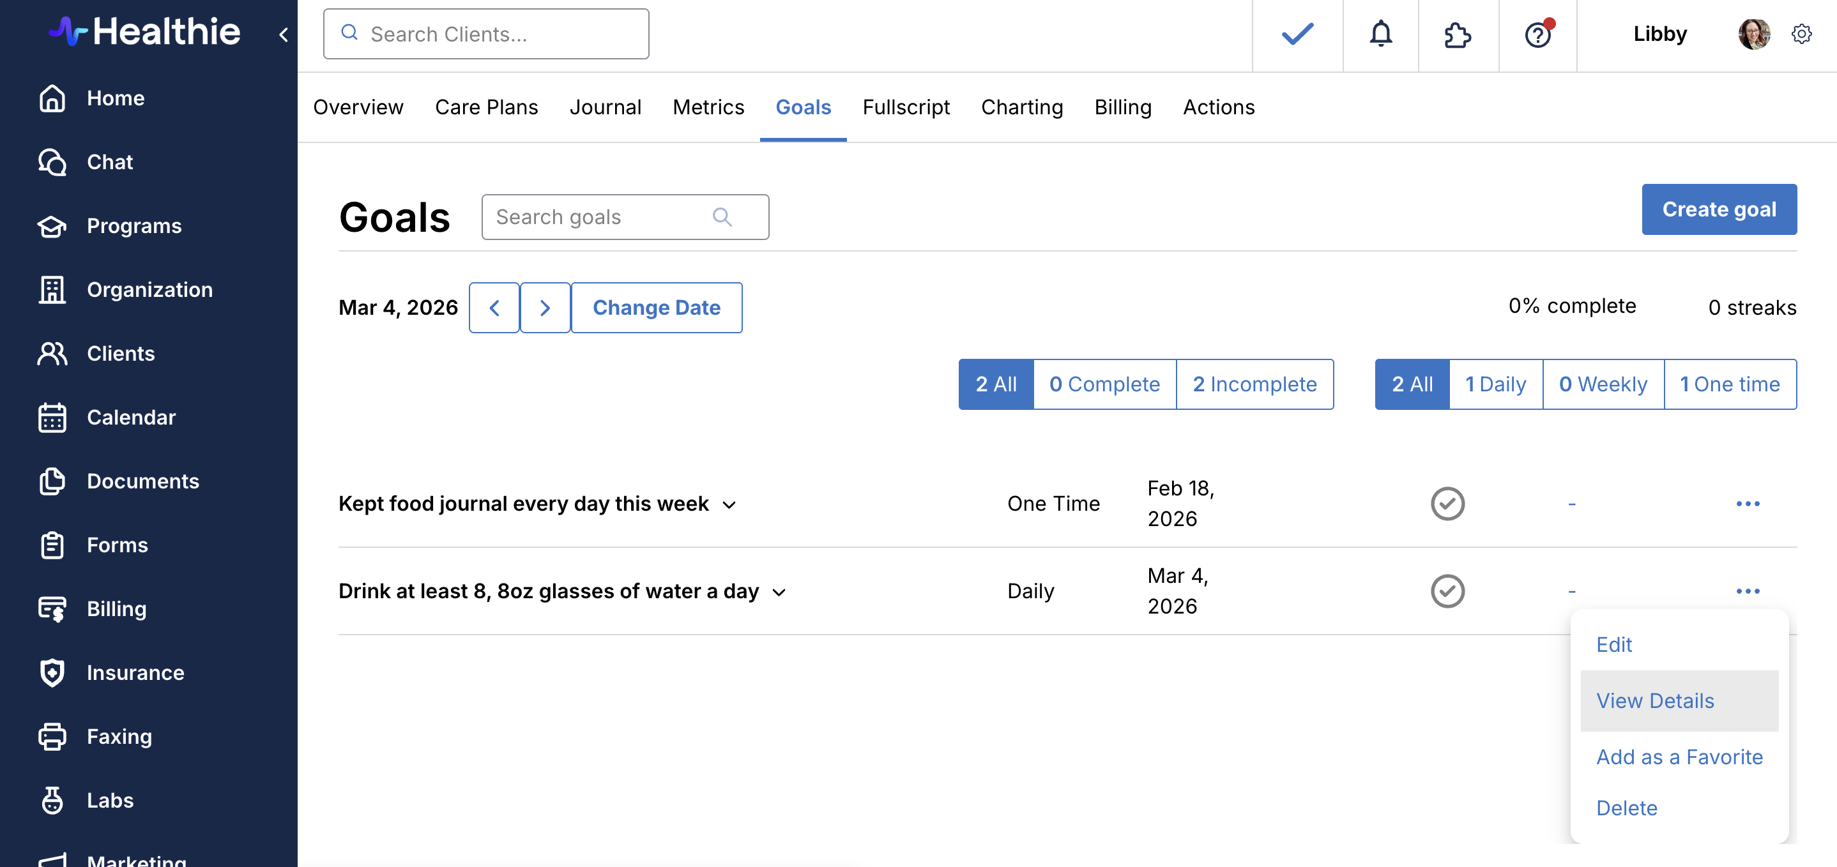Select View Details from context menu

click(1654, 701)
